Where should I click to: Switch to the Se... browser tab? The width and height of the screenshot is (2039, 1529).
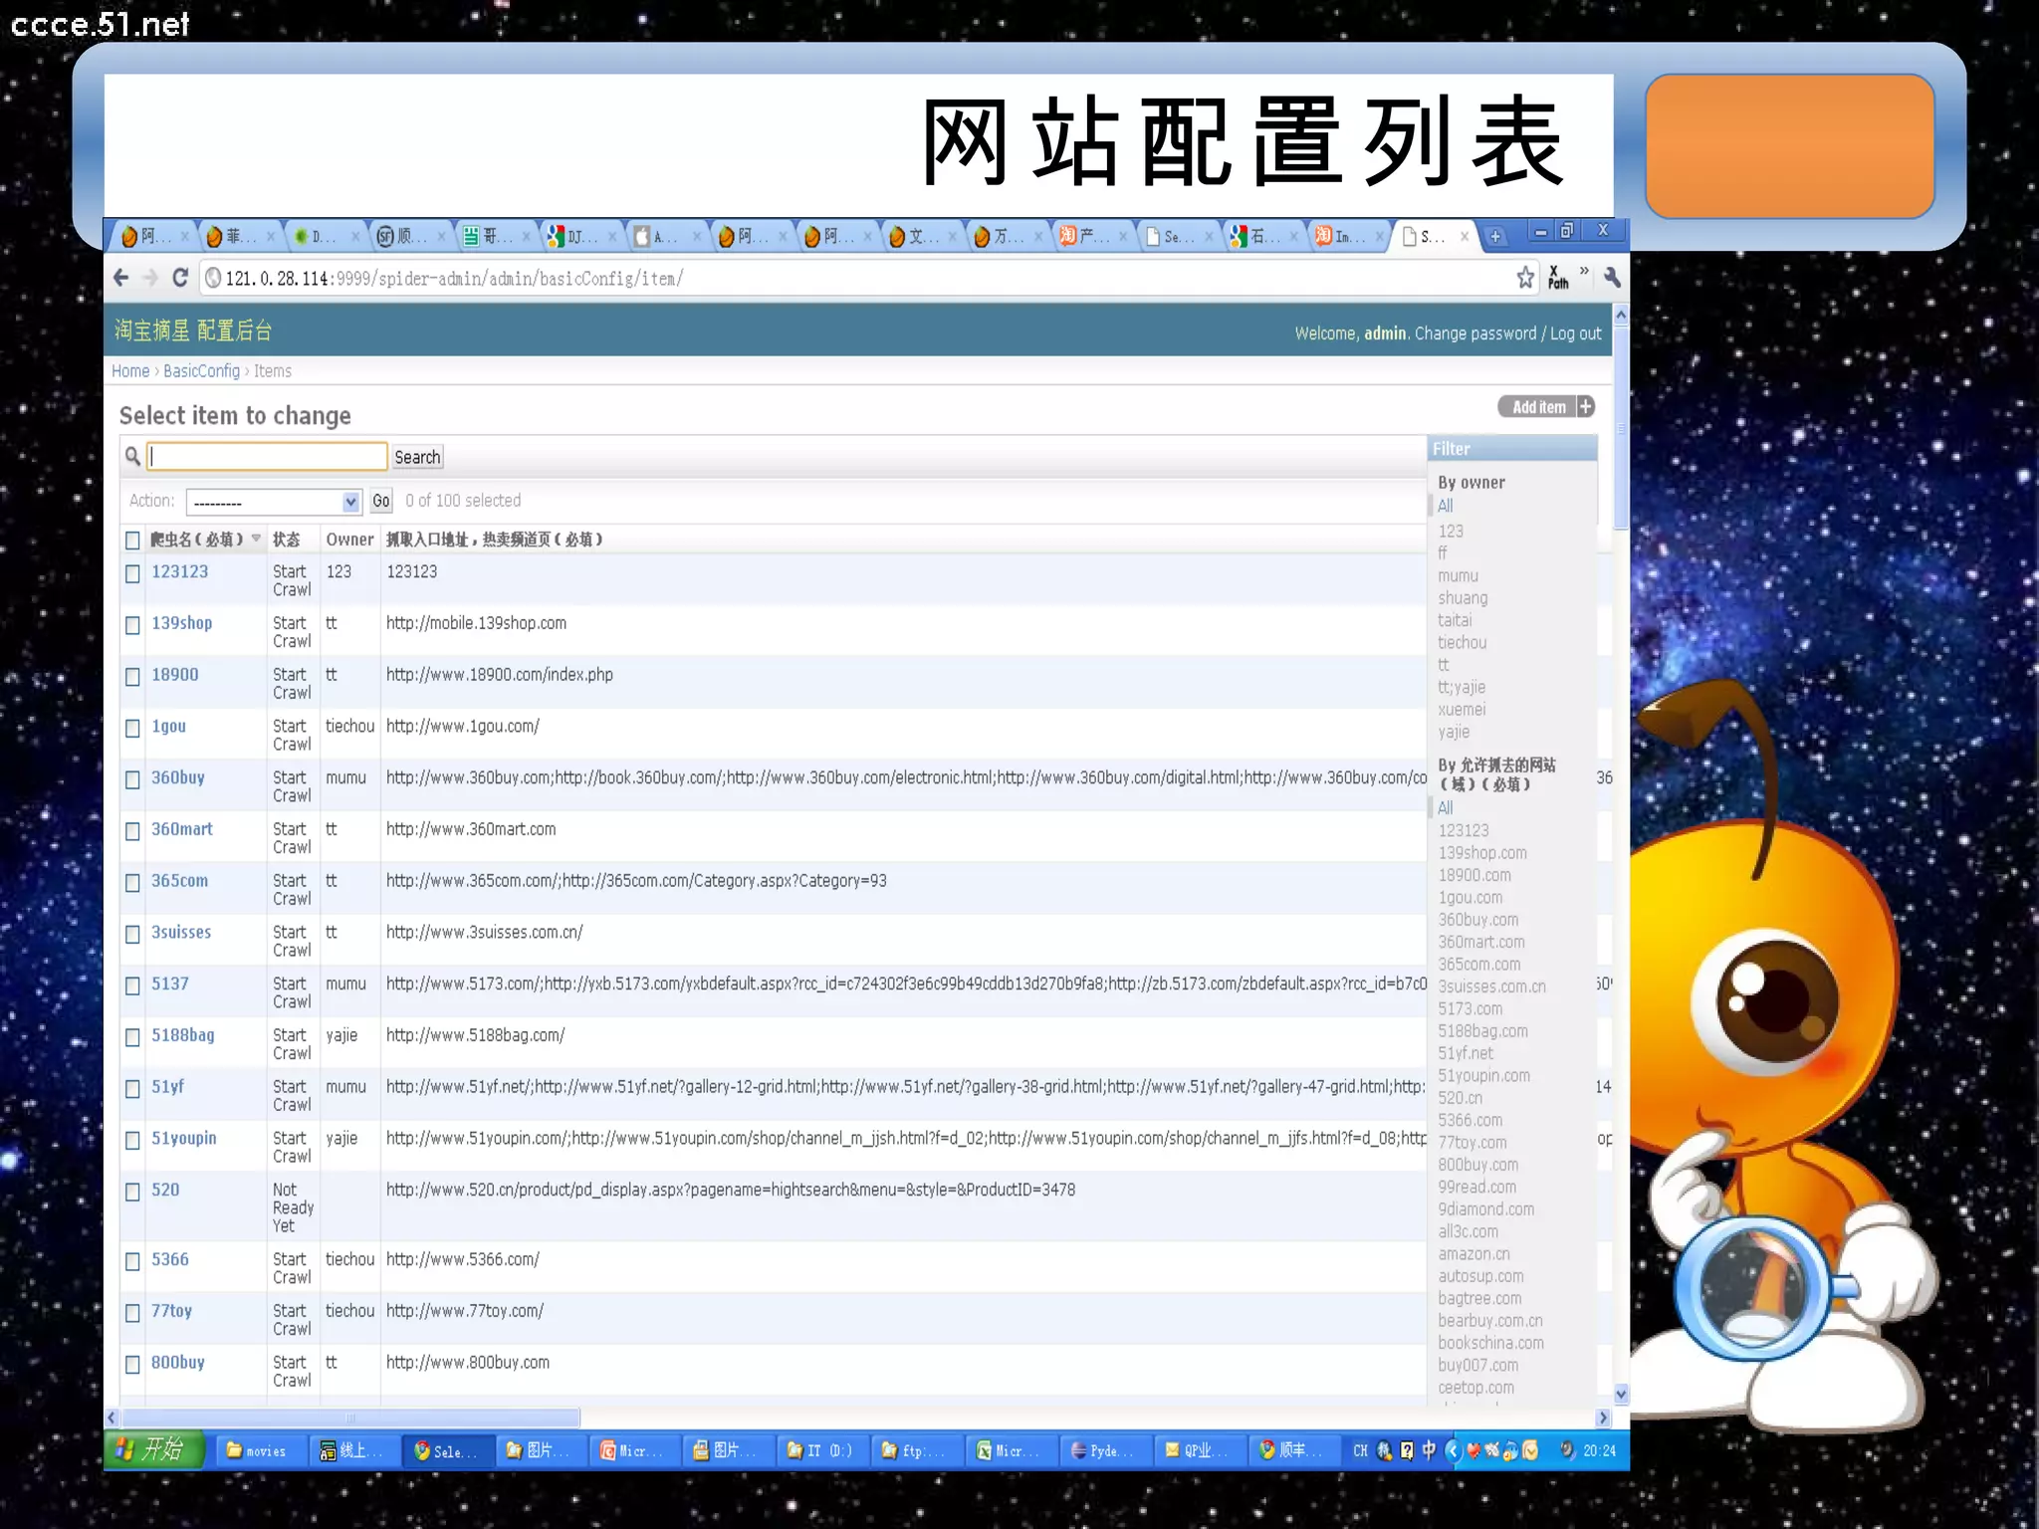click(x=1179, y=236)
